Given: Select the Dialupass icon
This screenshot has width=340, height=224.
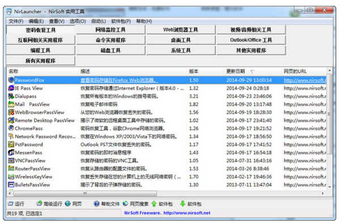Looking at the screenshot, I should point(11,96).
